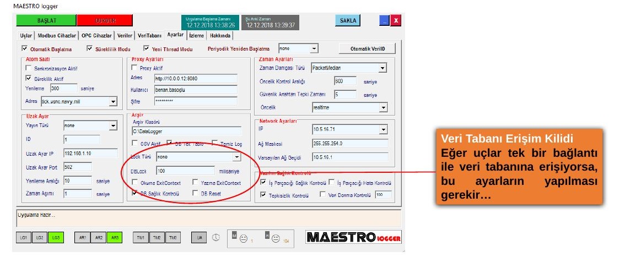Click the Arşiv Klasörü path field
This screenshot has height=257, width=625.
pyautogui.click(x=186, y=131)
